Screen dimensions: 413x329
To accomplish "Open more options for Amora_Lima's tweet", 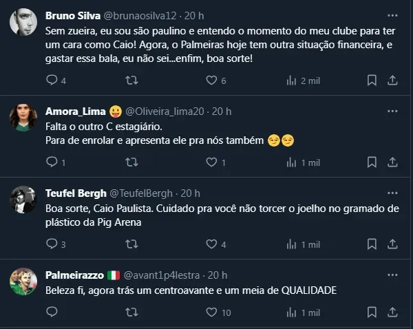I will (392, 111).
